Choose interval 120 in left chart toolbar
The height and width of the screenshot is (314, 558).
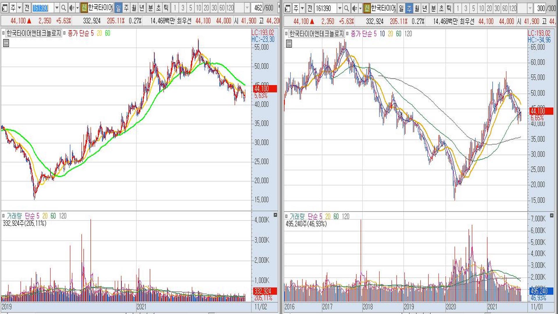230,8
